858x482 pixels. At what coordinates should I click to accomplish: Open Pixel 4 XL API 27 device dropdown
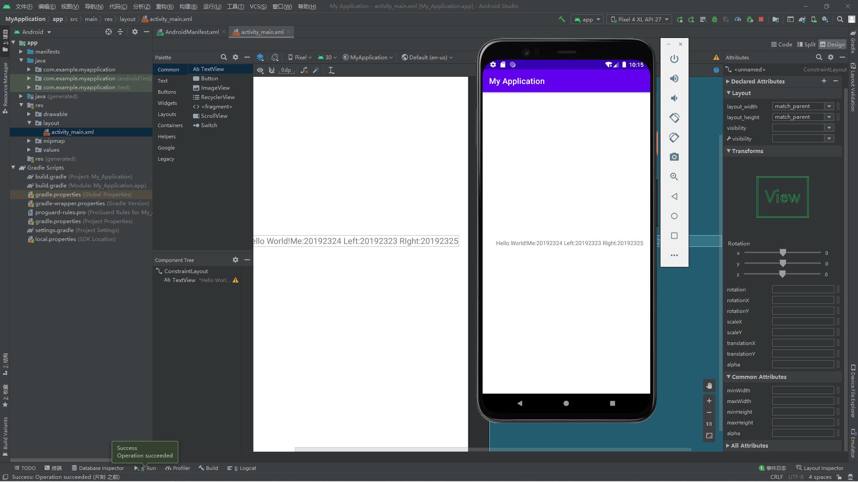639,19
